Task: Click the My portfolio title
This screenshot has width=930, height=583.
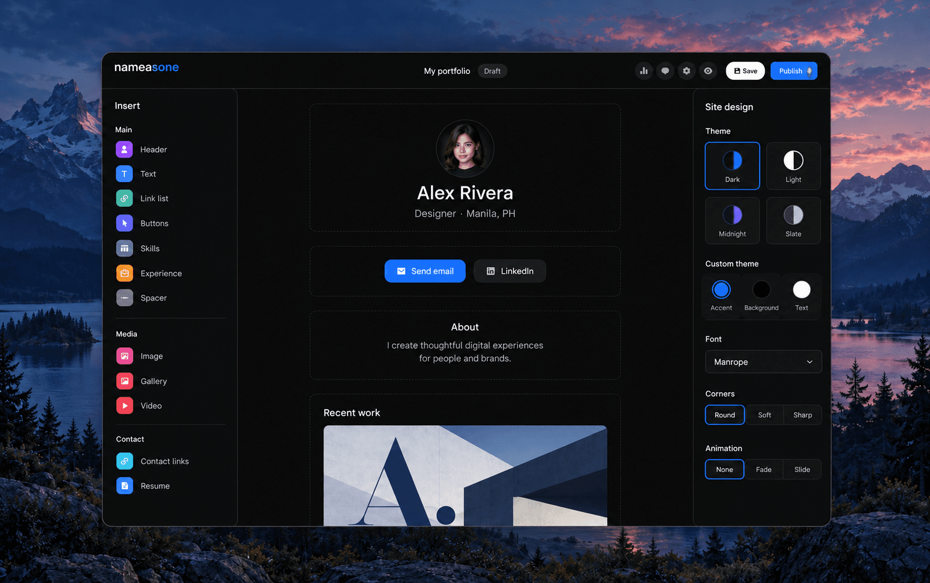Action: click(x=447, y=71)
